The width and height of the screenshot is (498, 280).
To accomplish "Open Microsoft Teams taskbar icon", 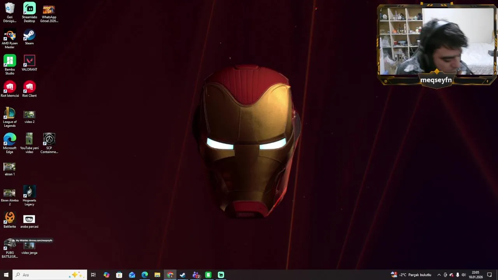I will [196, 275].
